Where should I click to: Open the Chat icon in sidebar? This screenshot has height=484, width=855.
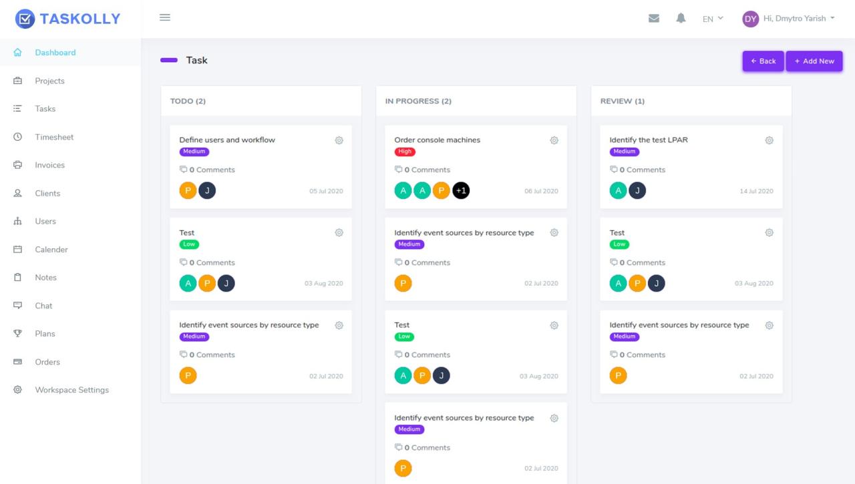pos(18,306)
